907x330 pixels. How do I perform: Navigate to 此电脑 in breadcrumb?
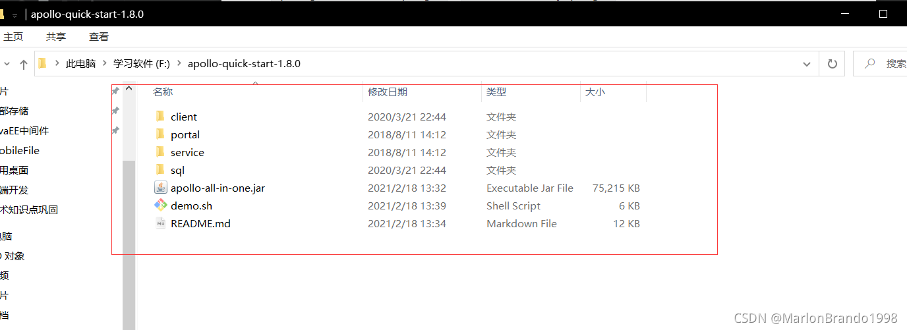(80, 64)
